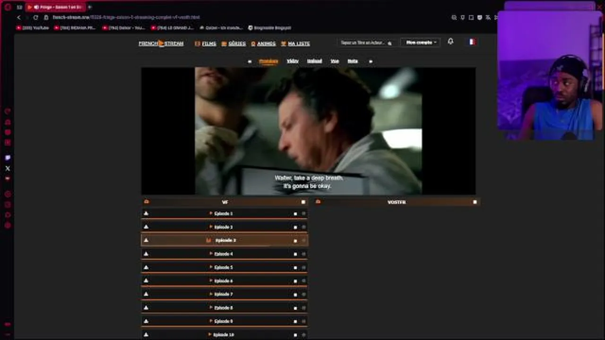Click the grey icon ending the Episode 3 row
The height and width of the screenshot is (340, 605).
pos(303,241)
